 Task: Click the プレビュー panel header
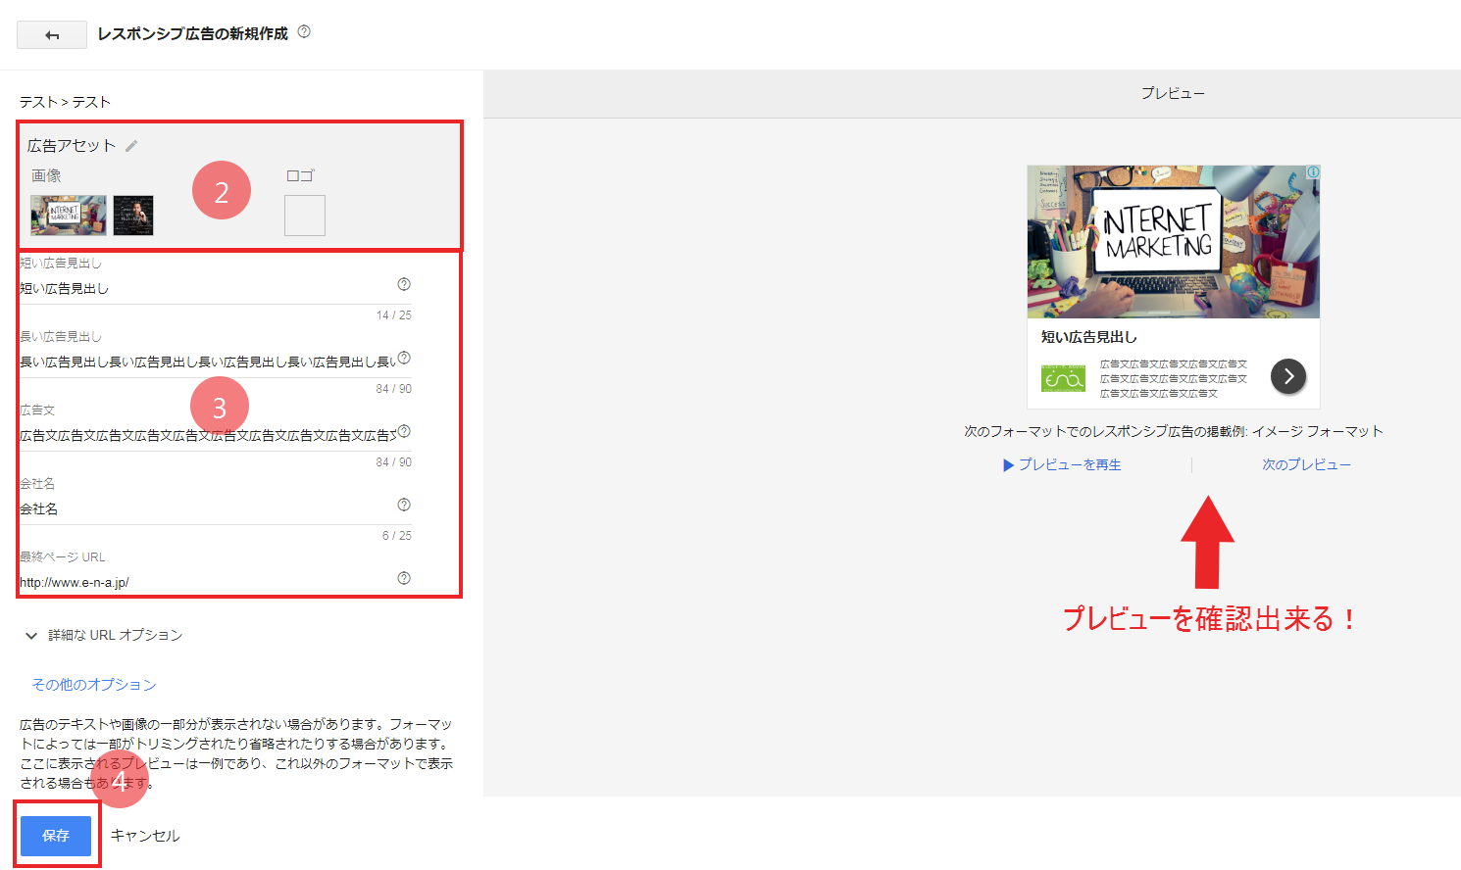(1173, 93)
